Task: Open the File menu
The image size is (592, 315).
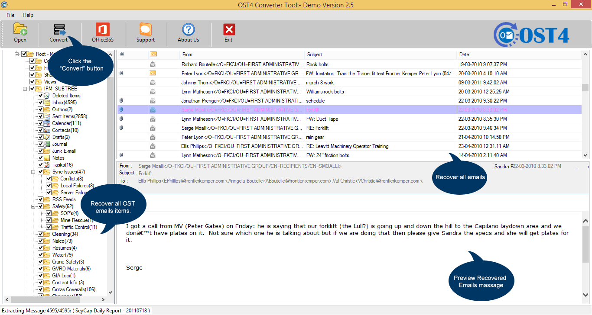Action: point(10,15)
